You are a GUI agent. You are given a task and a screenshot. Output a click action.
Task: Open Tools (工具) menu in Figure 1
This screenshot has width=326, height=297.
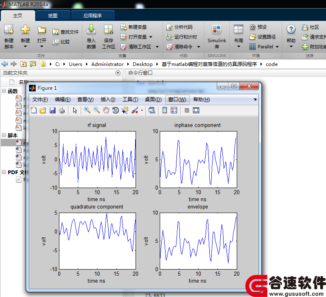pyautogui.click(x=130, y=100)
